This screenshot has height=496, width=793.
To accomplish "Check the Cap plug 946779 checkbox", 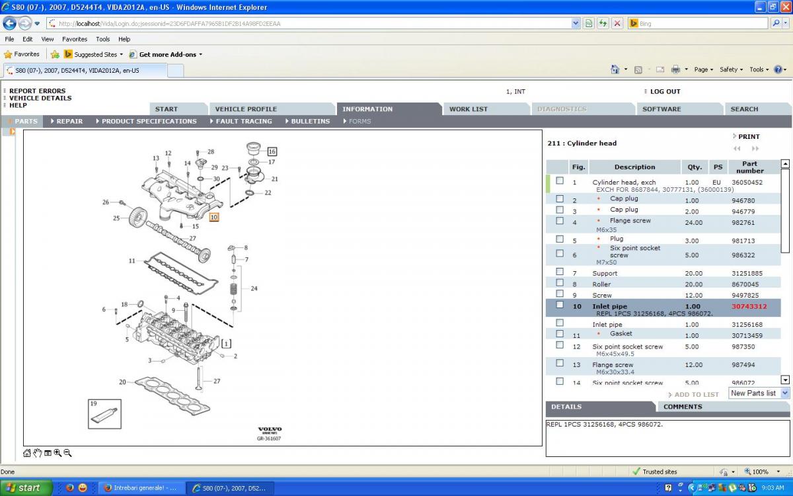I will click(x=560, y=210).
